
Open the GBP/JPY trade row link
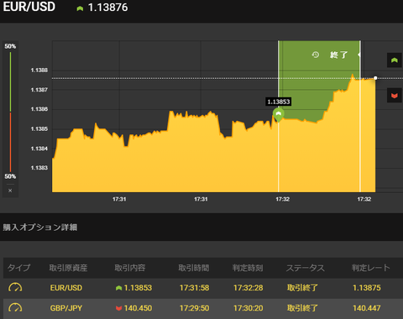click(x=66, y=308)
